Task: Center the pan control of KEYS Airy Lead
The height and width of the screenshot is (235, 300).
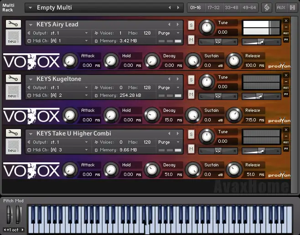Action: (x=218, y=42)
